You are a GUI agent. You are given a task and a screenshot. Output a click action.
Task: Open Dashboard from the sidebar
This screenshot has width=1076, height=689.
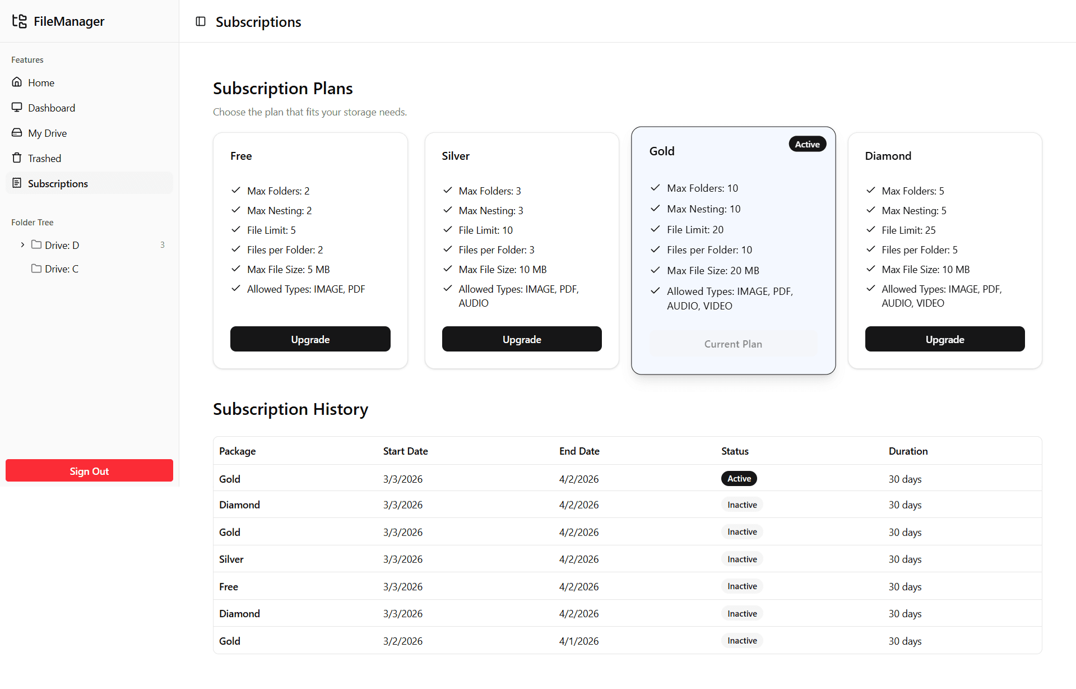(52, 108)
